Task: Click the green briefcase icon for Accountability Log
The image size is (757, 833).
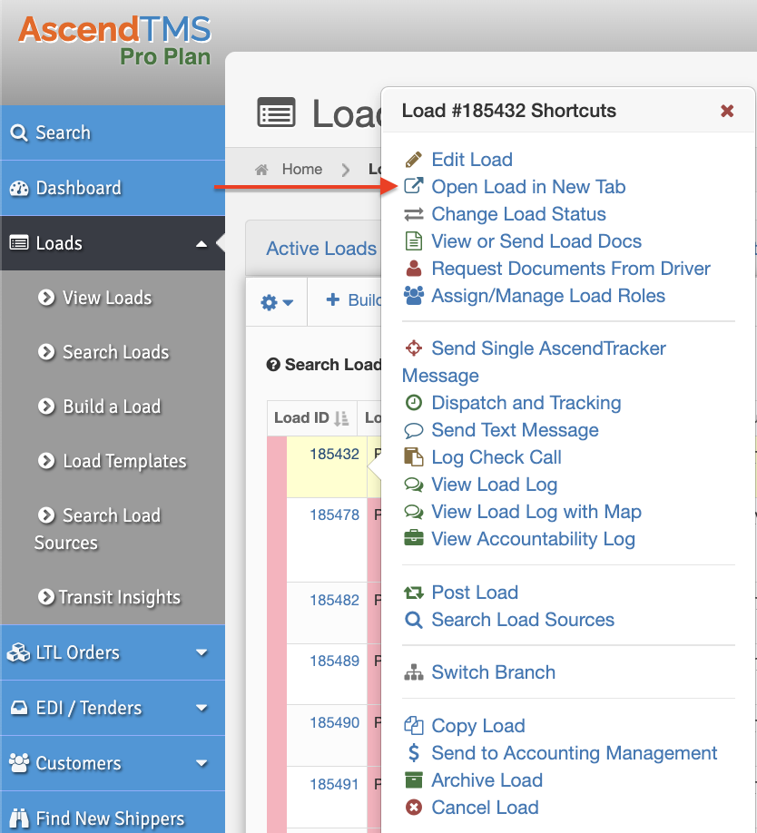Action: click(x=413, y=539)
